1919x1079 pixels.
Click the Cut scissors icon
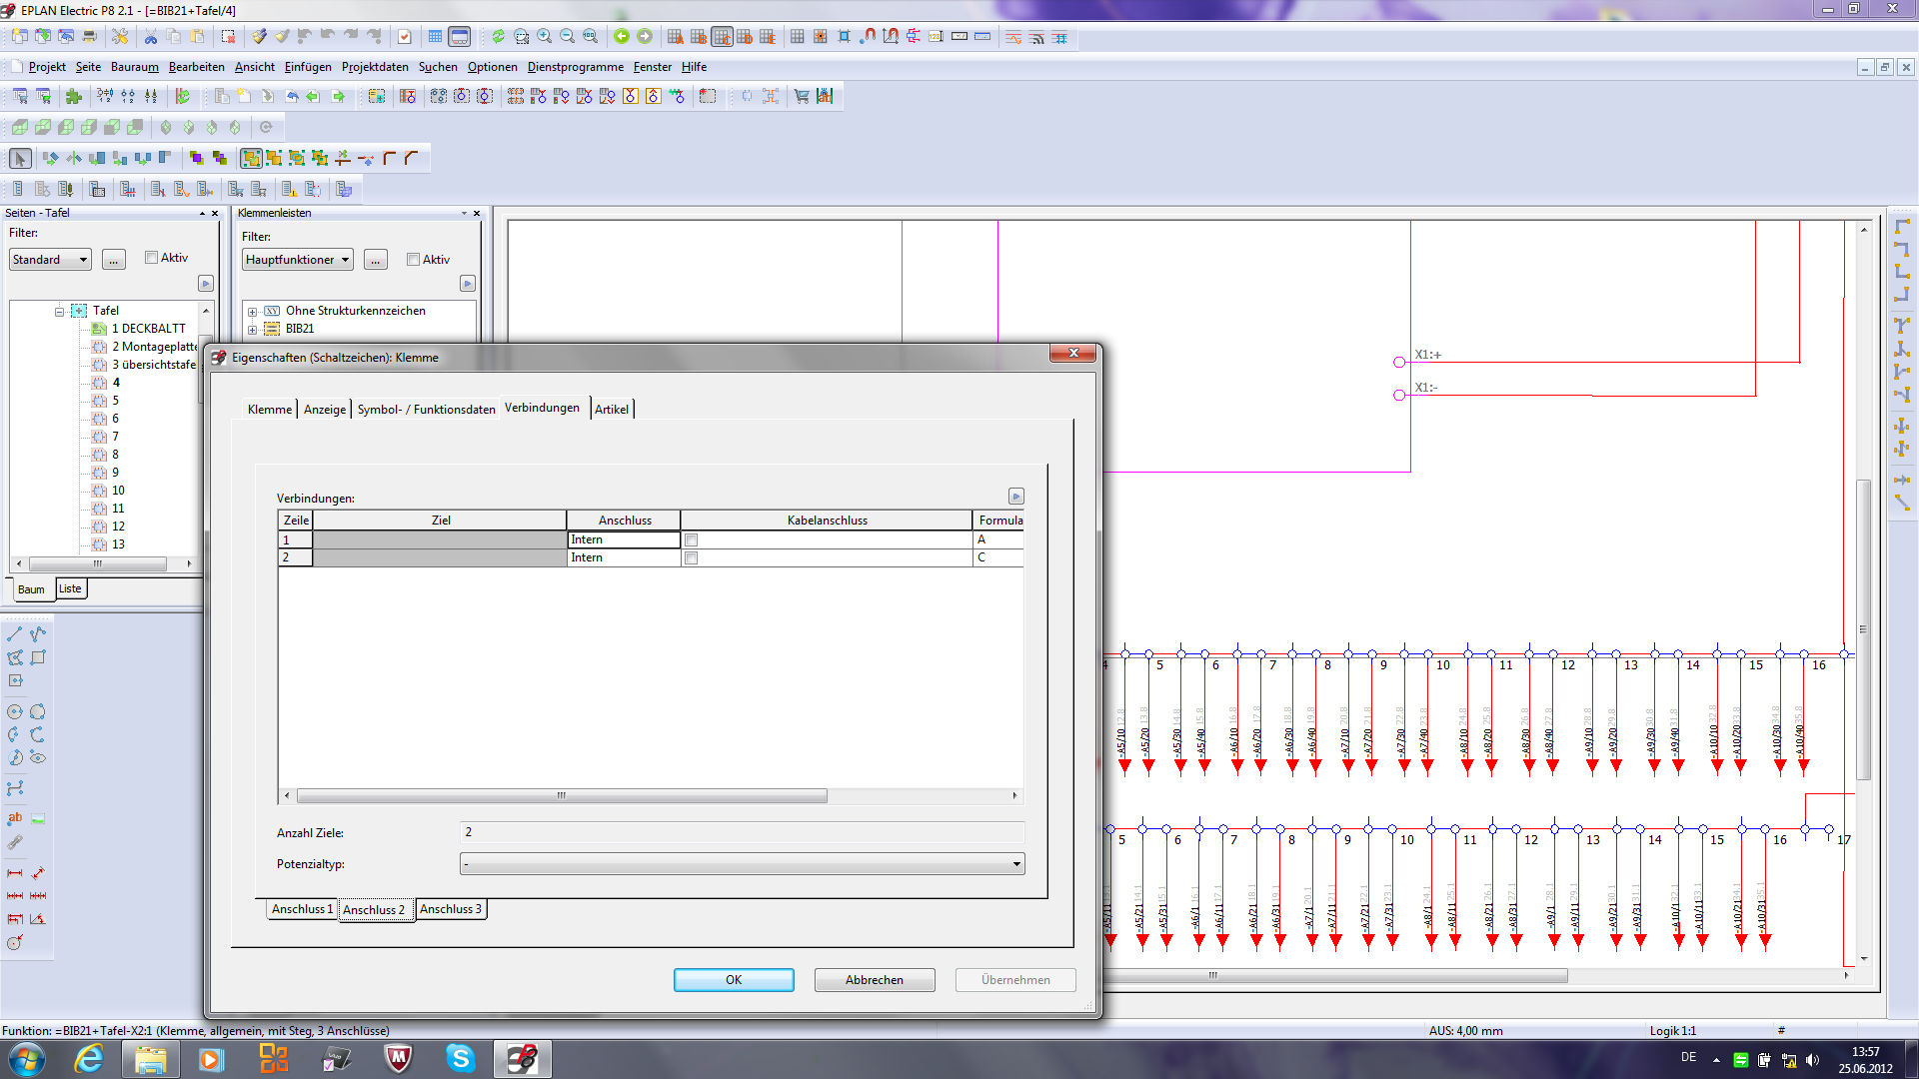[151, 37]
